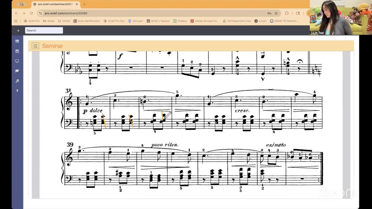
Task: Open the Adobe Acrobat bookmark
Action: 205,21
